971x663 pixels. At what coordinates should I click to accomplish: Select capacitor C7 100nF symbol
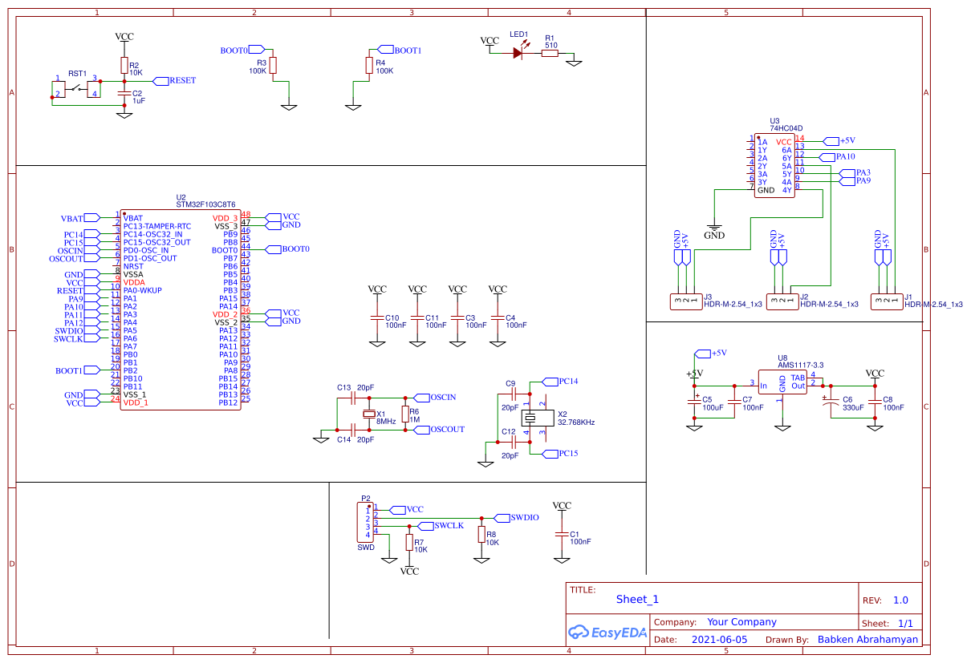pos(734,400)
